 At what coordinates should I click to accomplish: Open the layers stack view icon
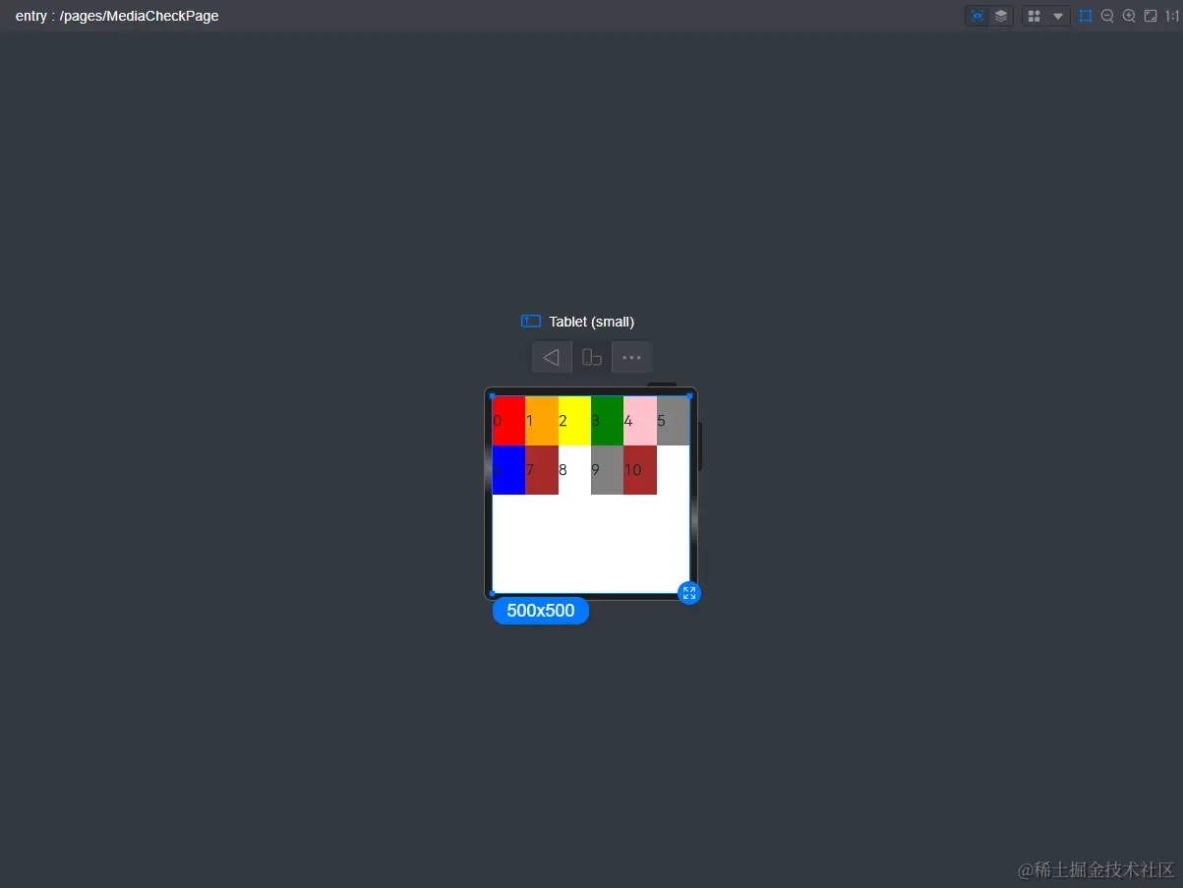tap(1001, 16)
